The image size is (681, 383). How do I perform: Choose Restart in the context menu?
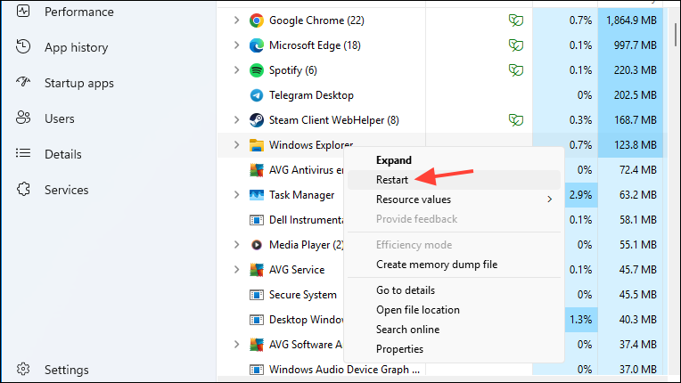(x=455, y=180)
